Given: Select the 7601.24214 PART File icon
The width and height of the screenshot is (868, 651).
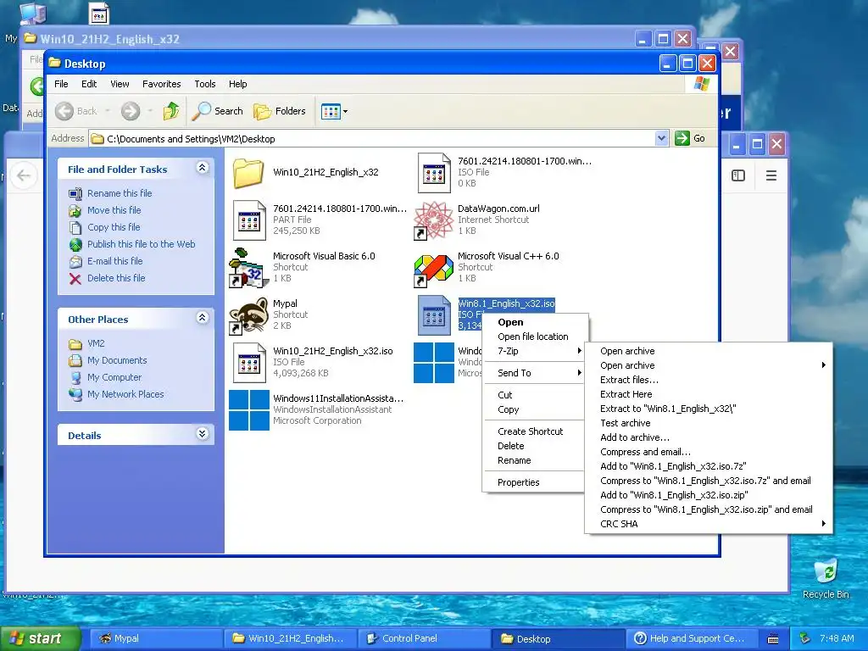Looking at the screenshot, I should [249, 220].
